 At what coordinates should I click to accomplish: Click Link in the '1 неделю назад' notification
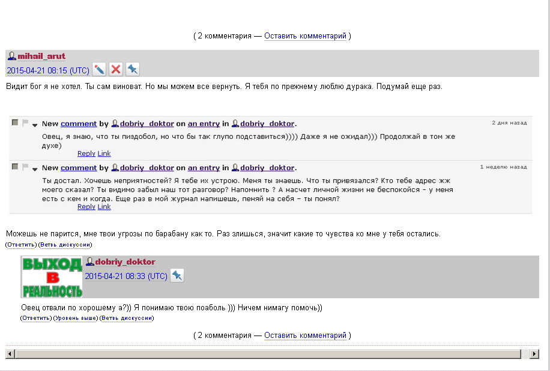click(104, 207)
